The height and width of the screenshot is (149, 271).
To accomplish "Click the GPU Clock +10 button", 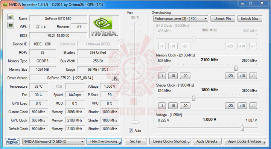I will 242,46.
